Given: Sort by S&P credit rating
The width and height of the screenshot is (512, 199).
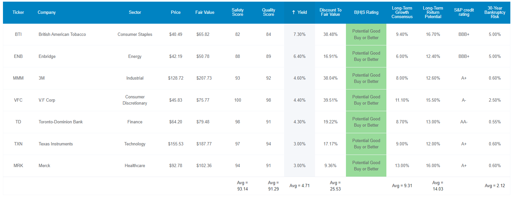Looking at the screenshot, I should (464, 12).
